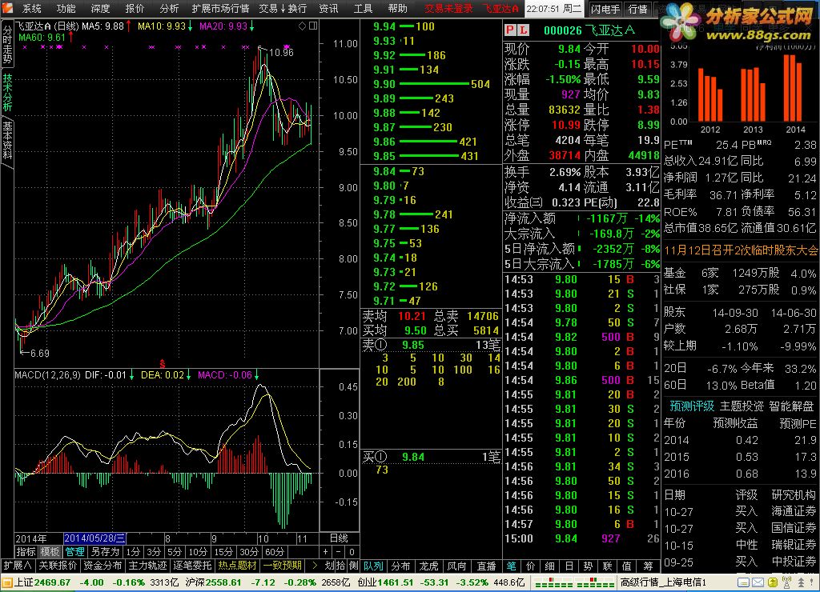This screenshot has width=820, height=592.
Task: Open the 扩展市场行情 menu
Action: pos(220,8)
